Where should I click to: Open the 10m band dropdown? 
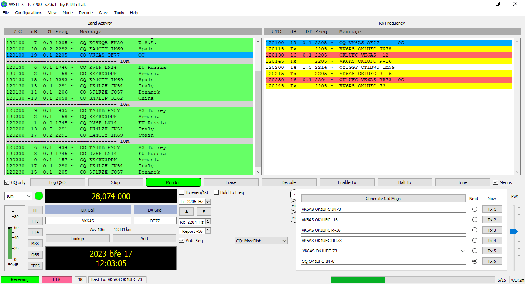[18, 196]
